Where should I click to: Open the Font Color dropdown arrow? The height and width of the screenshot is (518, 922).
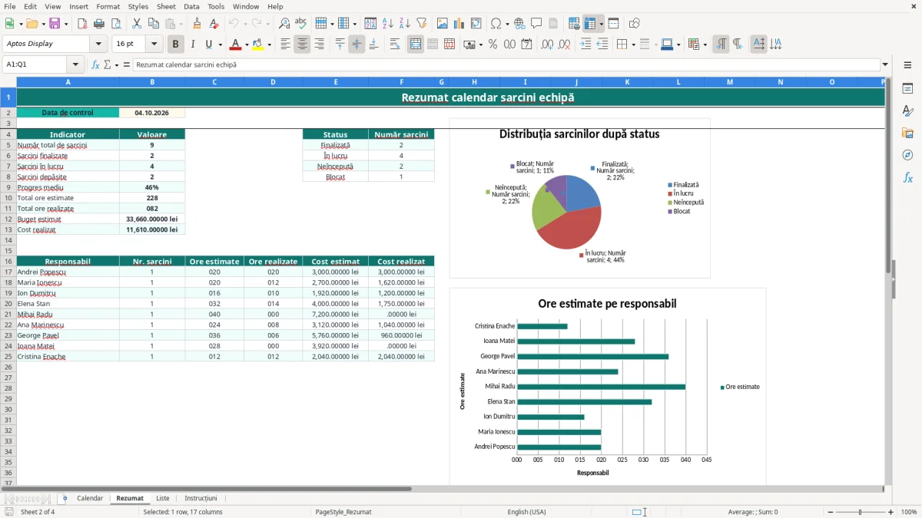[x=247, y=45]
